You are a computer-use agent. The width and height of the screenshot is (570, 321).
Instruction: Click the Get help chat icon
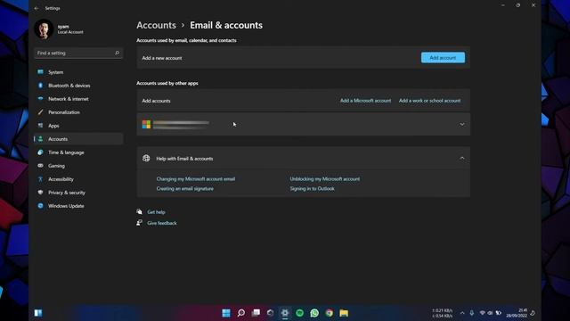coord(139,211)
